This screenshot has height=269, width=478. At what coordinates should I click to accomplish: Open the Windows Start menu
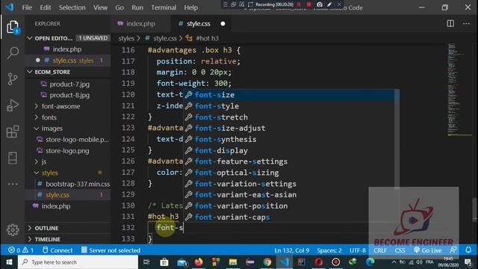(x=9, y=262)
